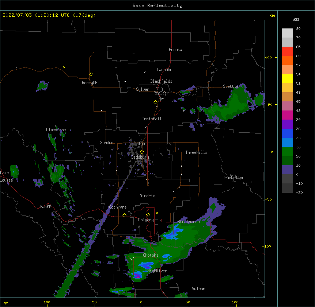The height and width of the screenshot is (307, 315).
Task: Select the Innisfail label
Action: 152,119
